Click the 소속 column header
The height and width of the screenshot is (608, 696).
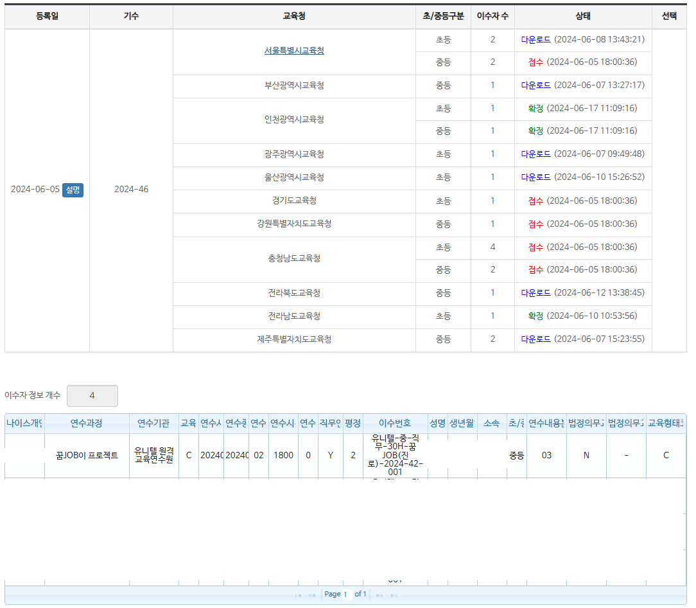click(491, 424)
